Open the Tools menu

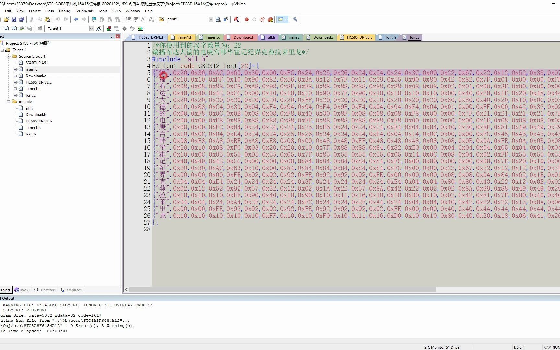click(103, 11)
